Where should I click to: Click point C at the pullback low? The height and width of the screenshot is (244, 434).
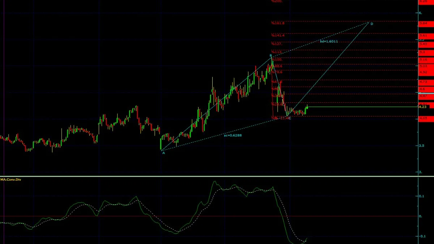coord(290,118)
